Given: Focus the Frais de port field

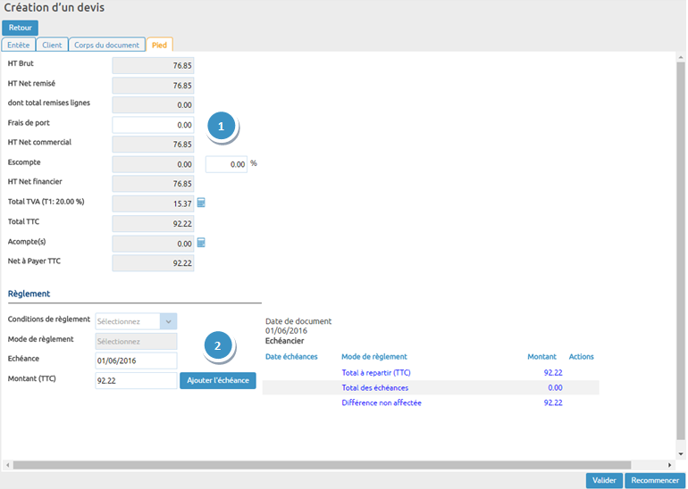Looking at the screenshot, I should coord(153,125).
